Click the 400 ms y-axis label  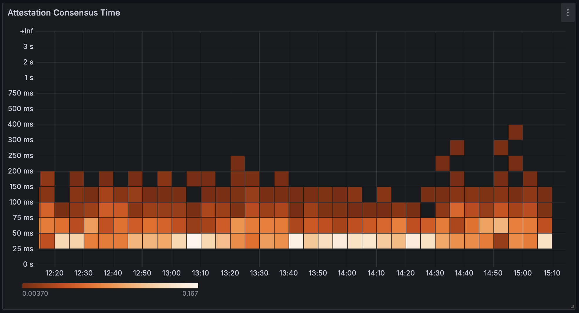coord(21,124)
